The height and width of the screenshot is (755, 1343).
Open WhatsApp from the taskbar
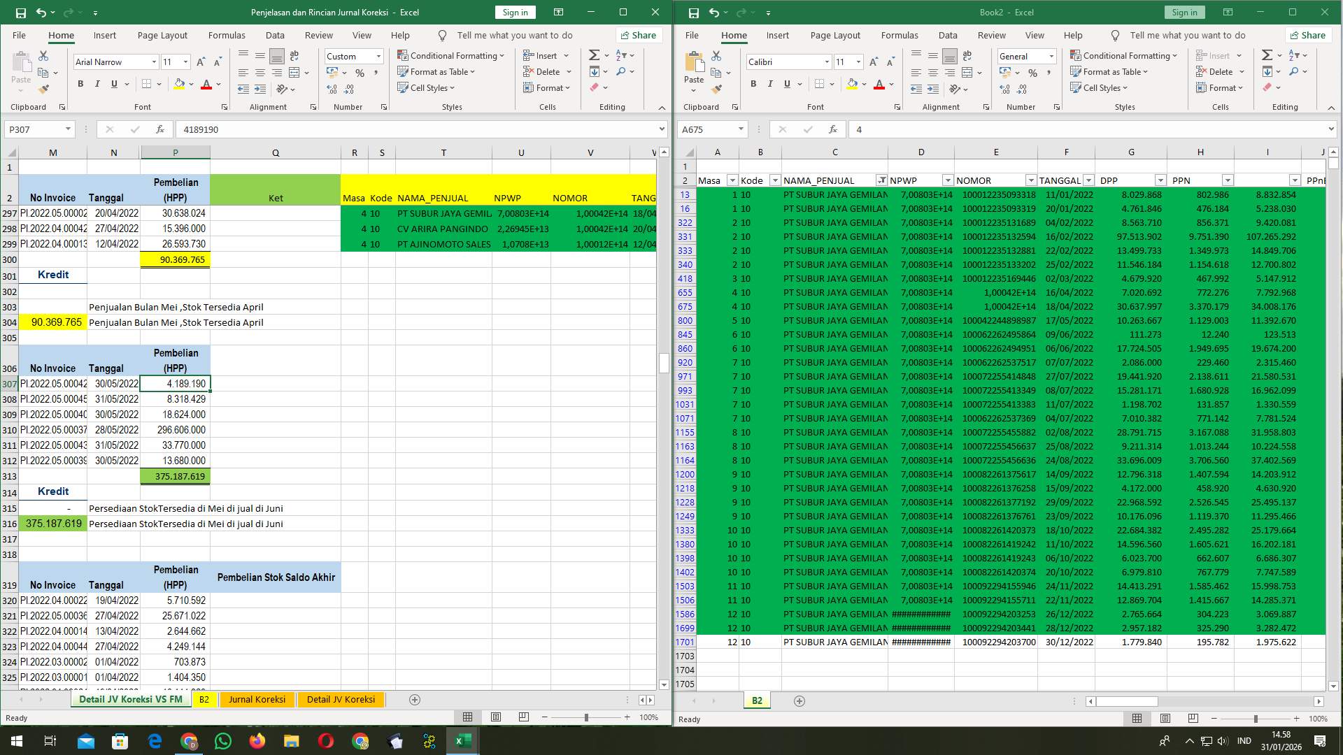pyautogui.click(x=222, y=740)
